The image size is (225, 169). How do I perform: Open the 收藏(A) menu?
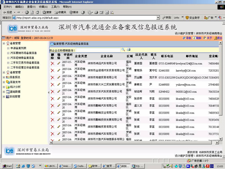[x=43, y=7]
